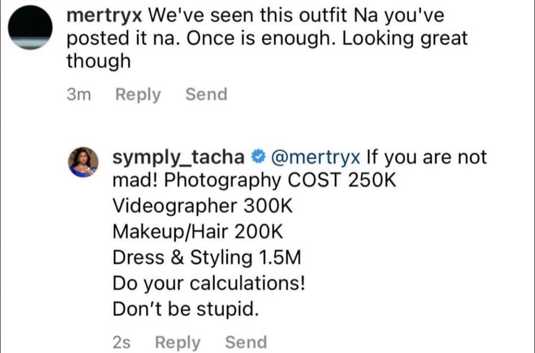
Task: Click the "Do your calculations!" text
Action: coord(209,284)
